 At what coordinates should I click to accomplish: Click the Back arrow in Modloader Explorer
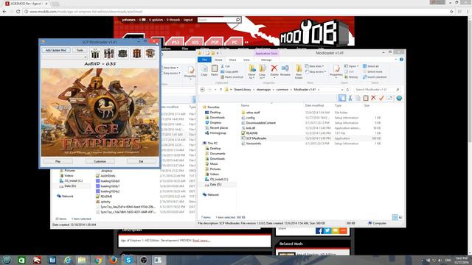[x=202, y=90]
